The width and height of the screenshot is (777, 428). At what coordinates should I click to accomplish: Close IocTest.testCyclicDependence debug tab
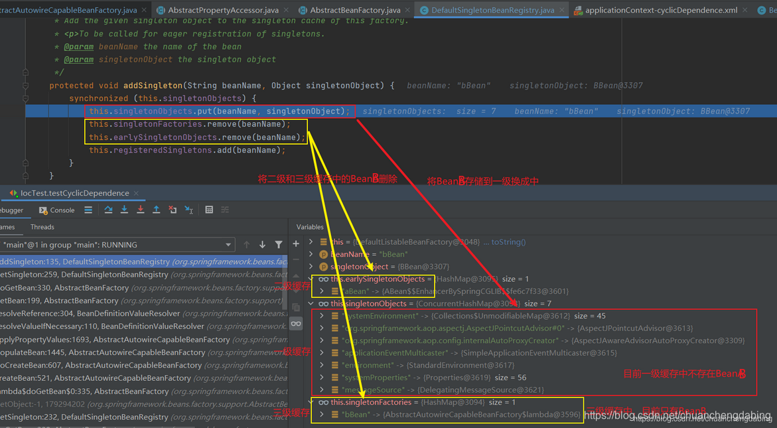136,193
